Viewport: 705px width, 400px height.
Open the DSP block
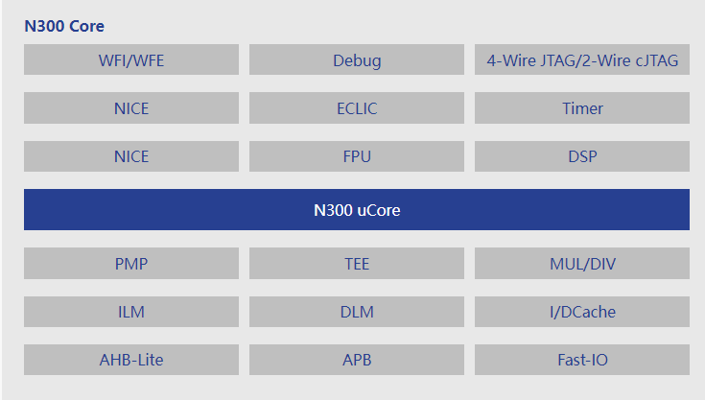[x=582, y=156]
